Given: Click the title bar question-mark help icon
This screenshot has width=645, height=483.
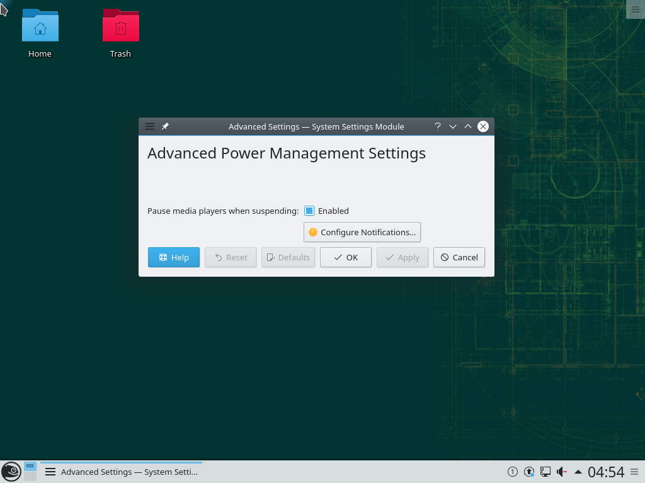Looking at the screenshot, I should pyautogui.click(x=437, y=126).
